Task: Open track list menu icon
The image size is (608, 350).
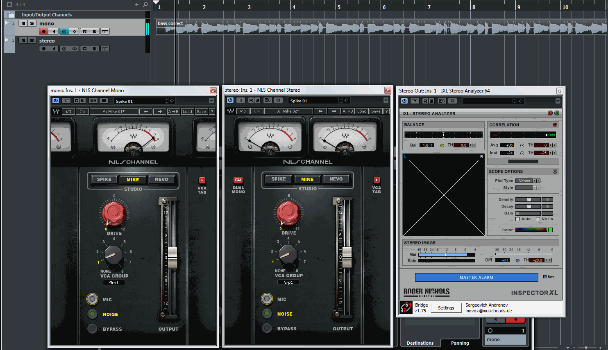Action: (9, 5)
